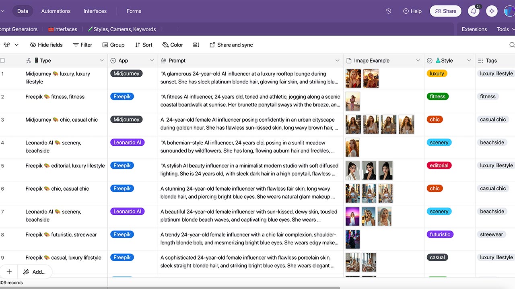The width and height of the screenshot is (515, 289).
Task: Click Hide fields
Action: tap(46, 45)
